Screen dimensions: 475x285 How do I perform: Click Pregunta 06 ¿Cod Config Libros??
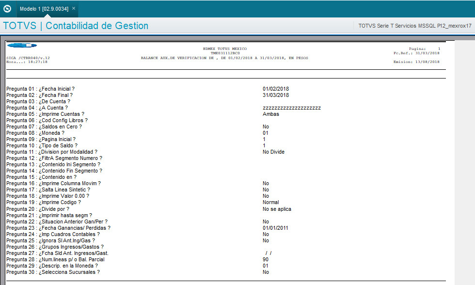point(47,121)
